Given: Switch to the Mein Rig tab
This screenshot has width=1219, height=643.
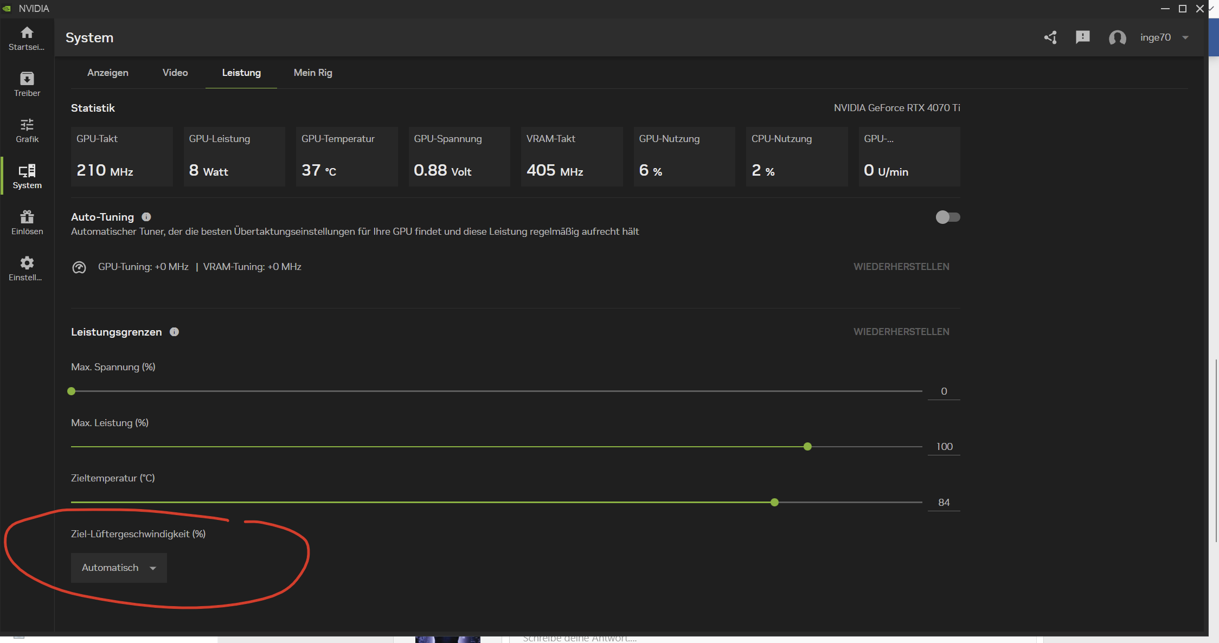Looking at the screenshot, I should click(313, 73).
